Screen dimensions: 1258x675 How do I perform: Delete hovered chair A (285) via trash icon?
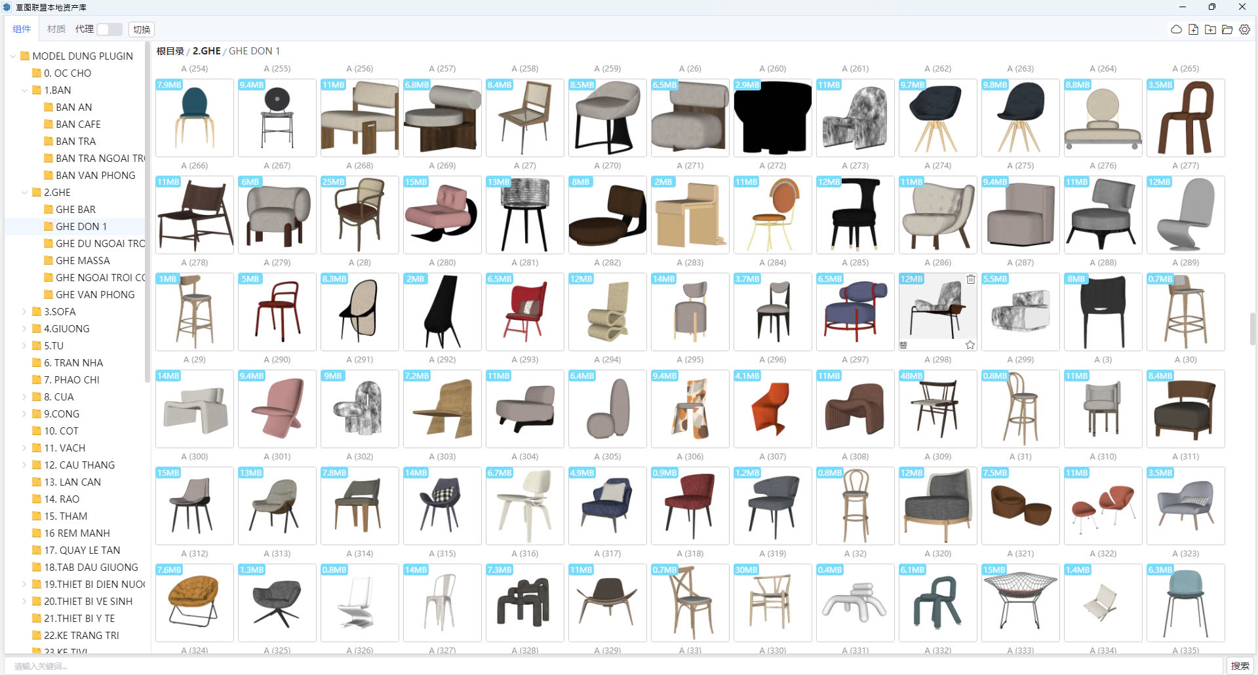pos(970,279)
